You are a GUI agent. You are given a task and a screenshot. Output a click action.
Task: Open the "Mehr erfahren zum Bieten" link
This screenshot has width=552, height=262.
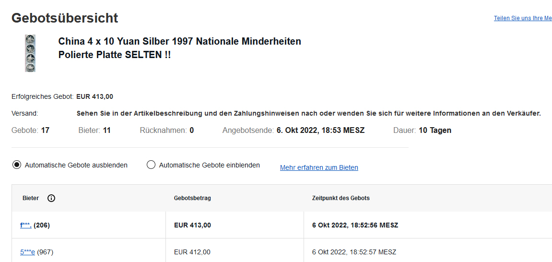point(319,167)
